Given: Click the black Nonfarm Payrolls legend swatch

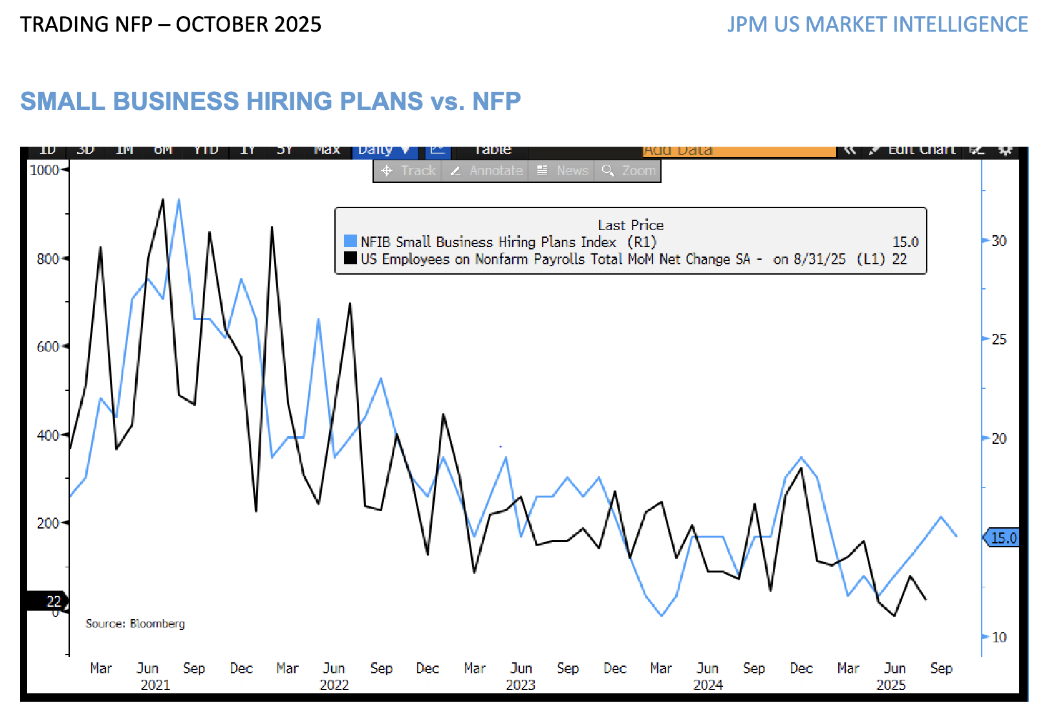Looking at the screenshot, I should [x=351, y=258].
